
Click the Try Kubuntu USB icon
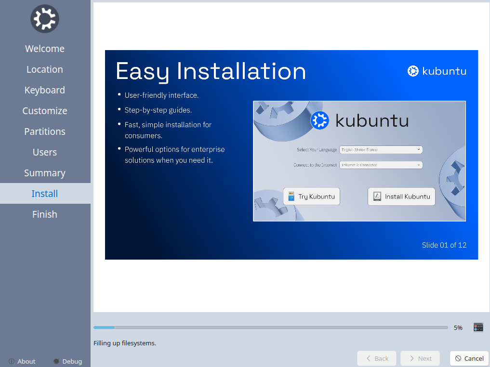click(291, 197)
